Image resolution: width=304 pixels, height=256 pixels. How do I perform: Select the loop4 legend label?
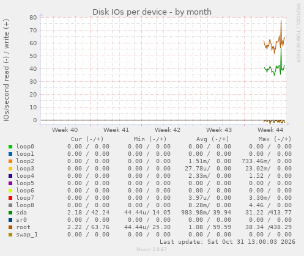coord(25,176)
